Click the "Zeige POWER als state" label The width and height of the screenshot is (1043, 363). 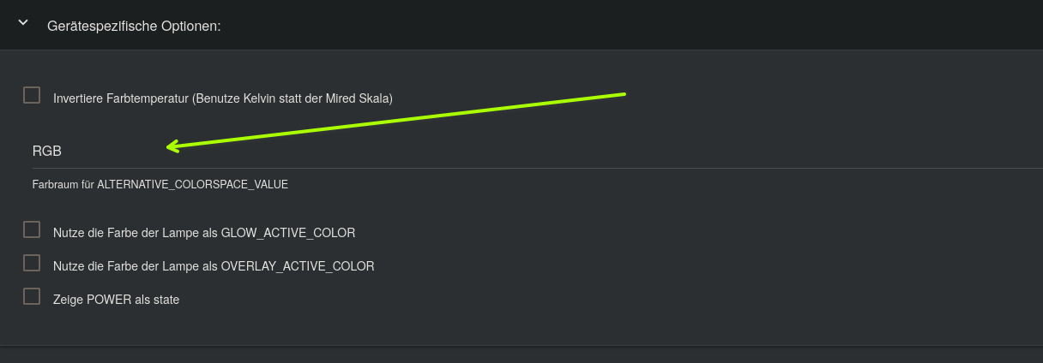pos(116,300)
